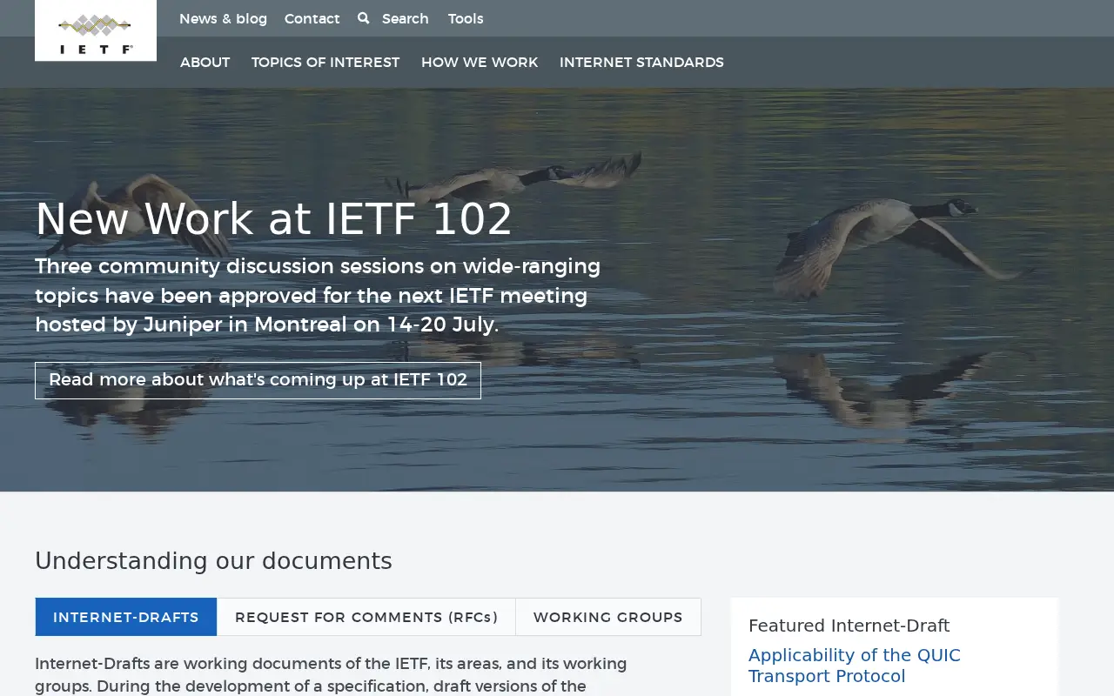Click the IETF logo
Screen dimensions: 1114x696
point(96,31)
